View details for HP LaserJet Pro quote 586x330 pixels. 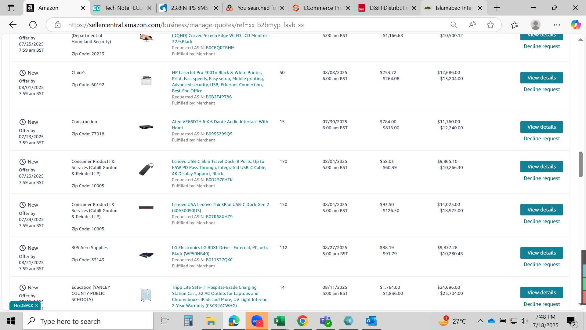(541, 78)
